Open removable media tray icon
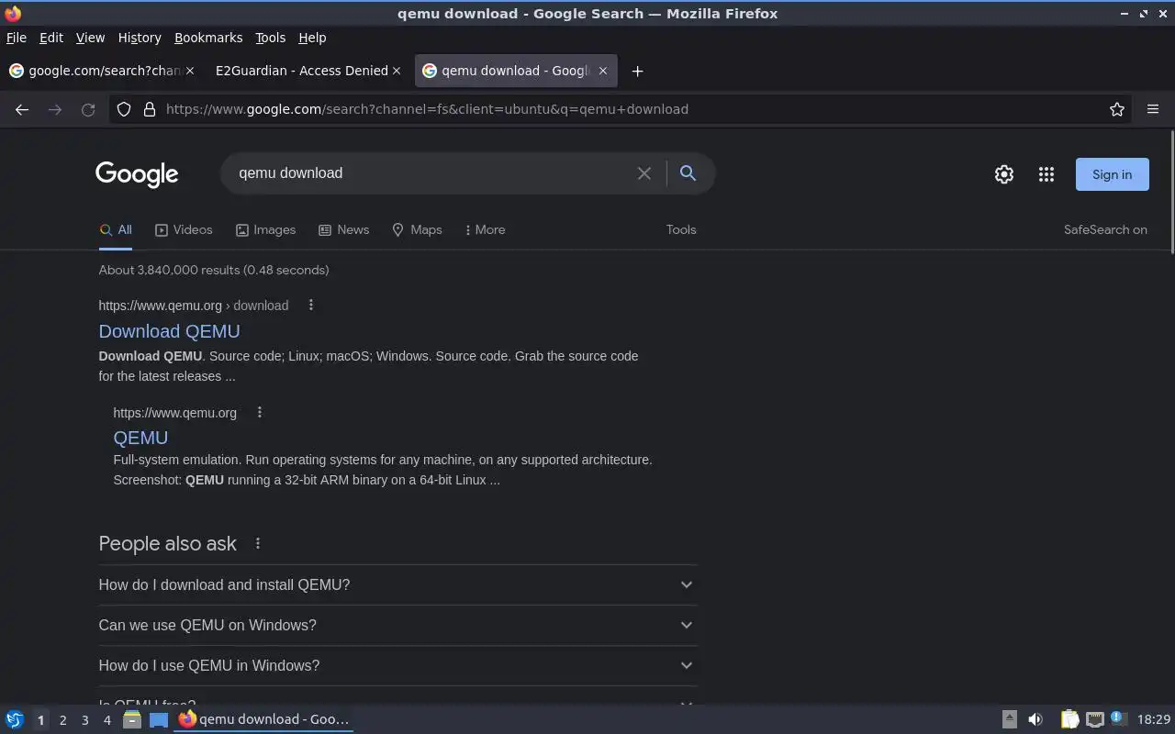 (x=1009, y=719)
